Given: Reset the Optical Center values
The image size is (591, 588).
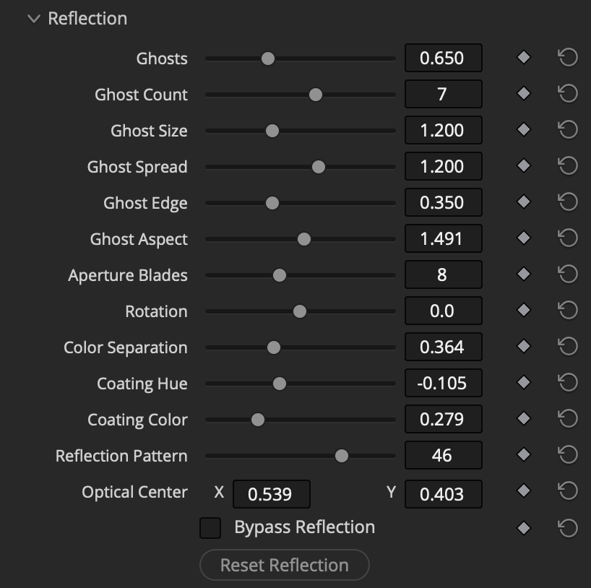Looking at the screenshot, I should click(568, 491).
